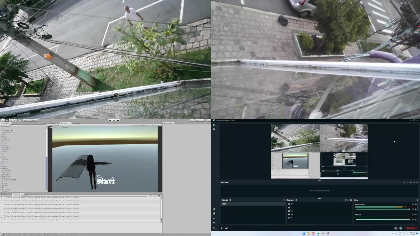Select the BLER scene

(x=253, y=204)
